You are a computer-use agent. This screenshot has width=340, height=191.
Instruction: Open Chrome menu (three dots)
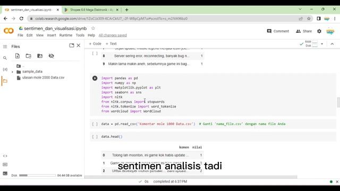coord(335,19)
